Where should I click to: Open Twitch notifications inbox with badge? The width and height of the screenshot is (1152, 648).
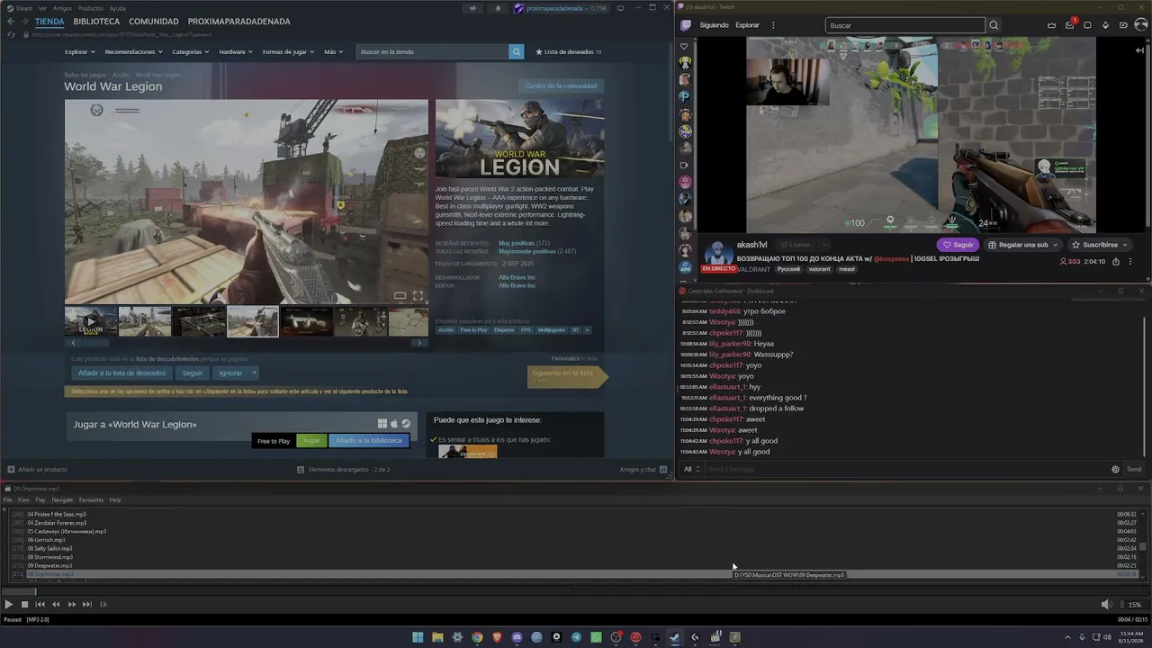pyautogui.click(x=1070, y=25)
